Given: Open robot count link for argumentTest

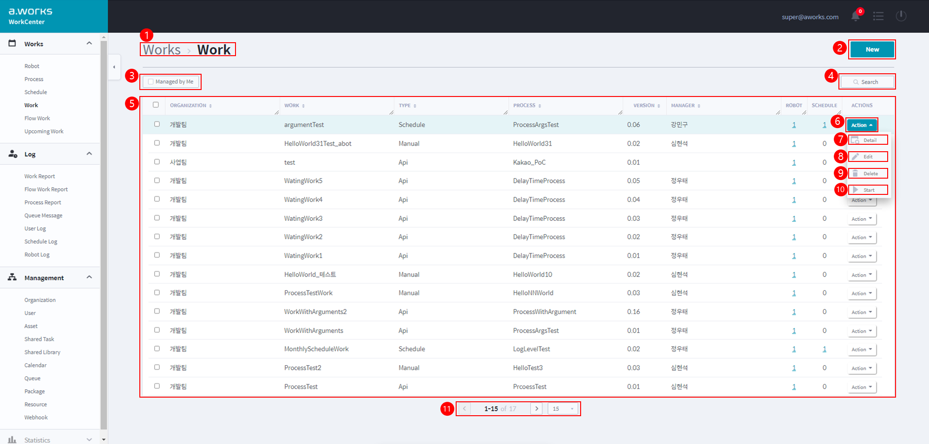Looking at the screenshot, I should point(794,125).
